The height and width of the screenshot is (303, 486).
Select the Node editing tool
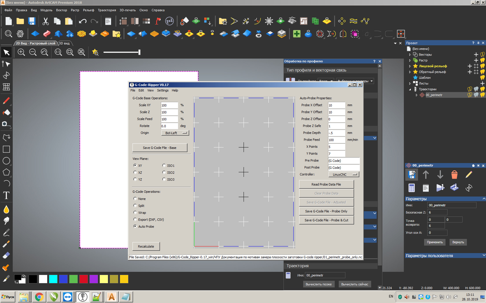[6, 64]
